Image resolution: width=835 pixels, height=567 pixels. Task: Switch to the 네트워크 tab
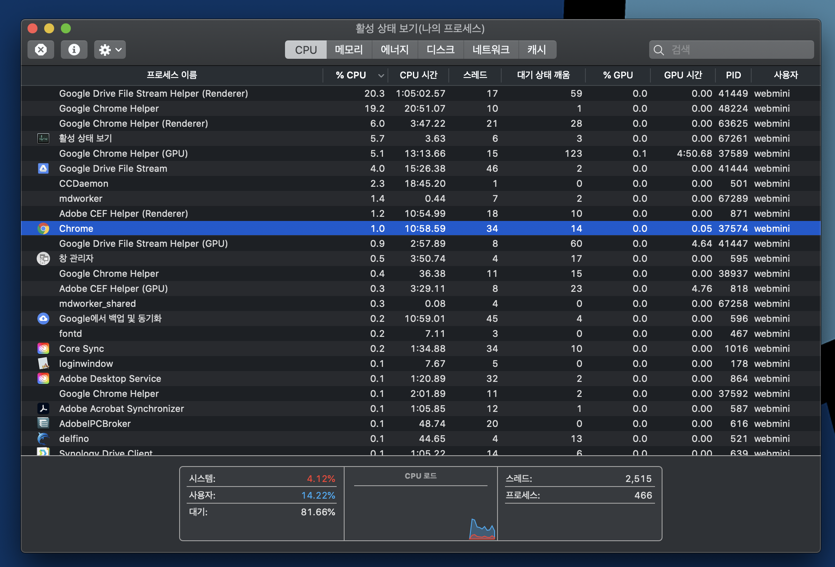[x=491, y=50]
